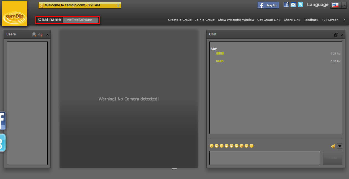Toggle webcam icon in Users panel
349x179 pixels.
(34, 35)
